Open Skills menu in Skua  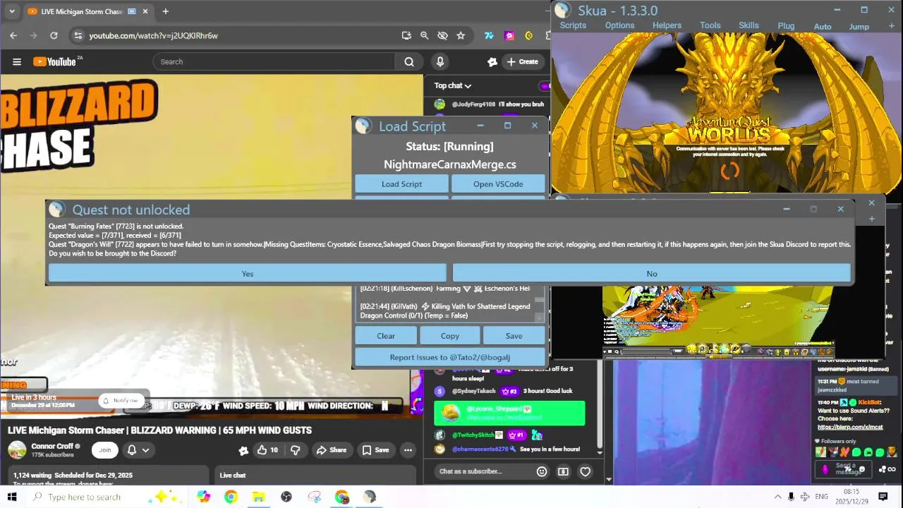(x=749, y=25)
